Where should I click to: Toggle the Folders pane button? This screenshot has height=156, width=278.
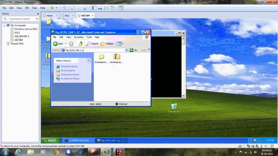107,44
